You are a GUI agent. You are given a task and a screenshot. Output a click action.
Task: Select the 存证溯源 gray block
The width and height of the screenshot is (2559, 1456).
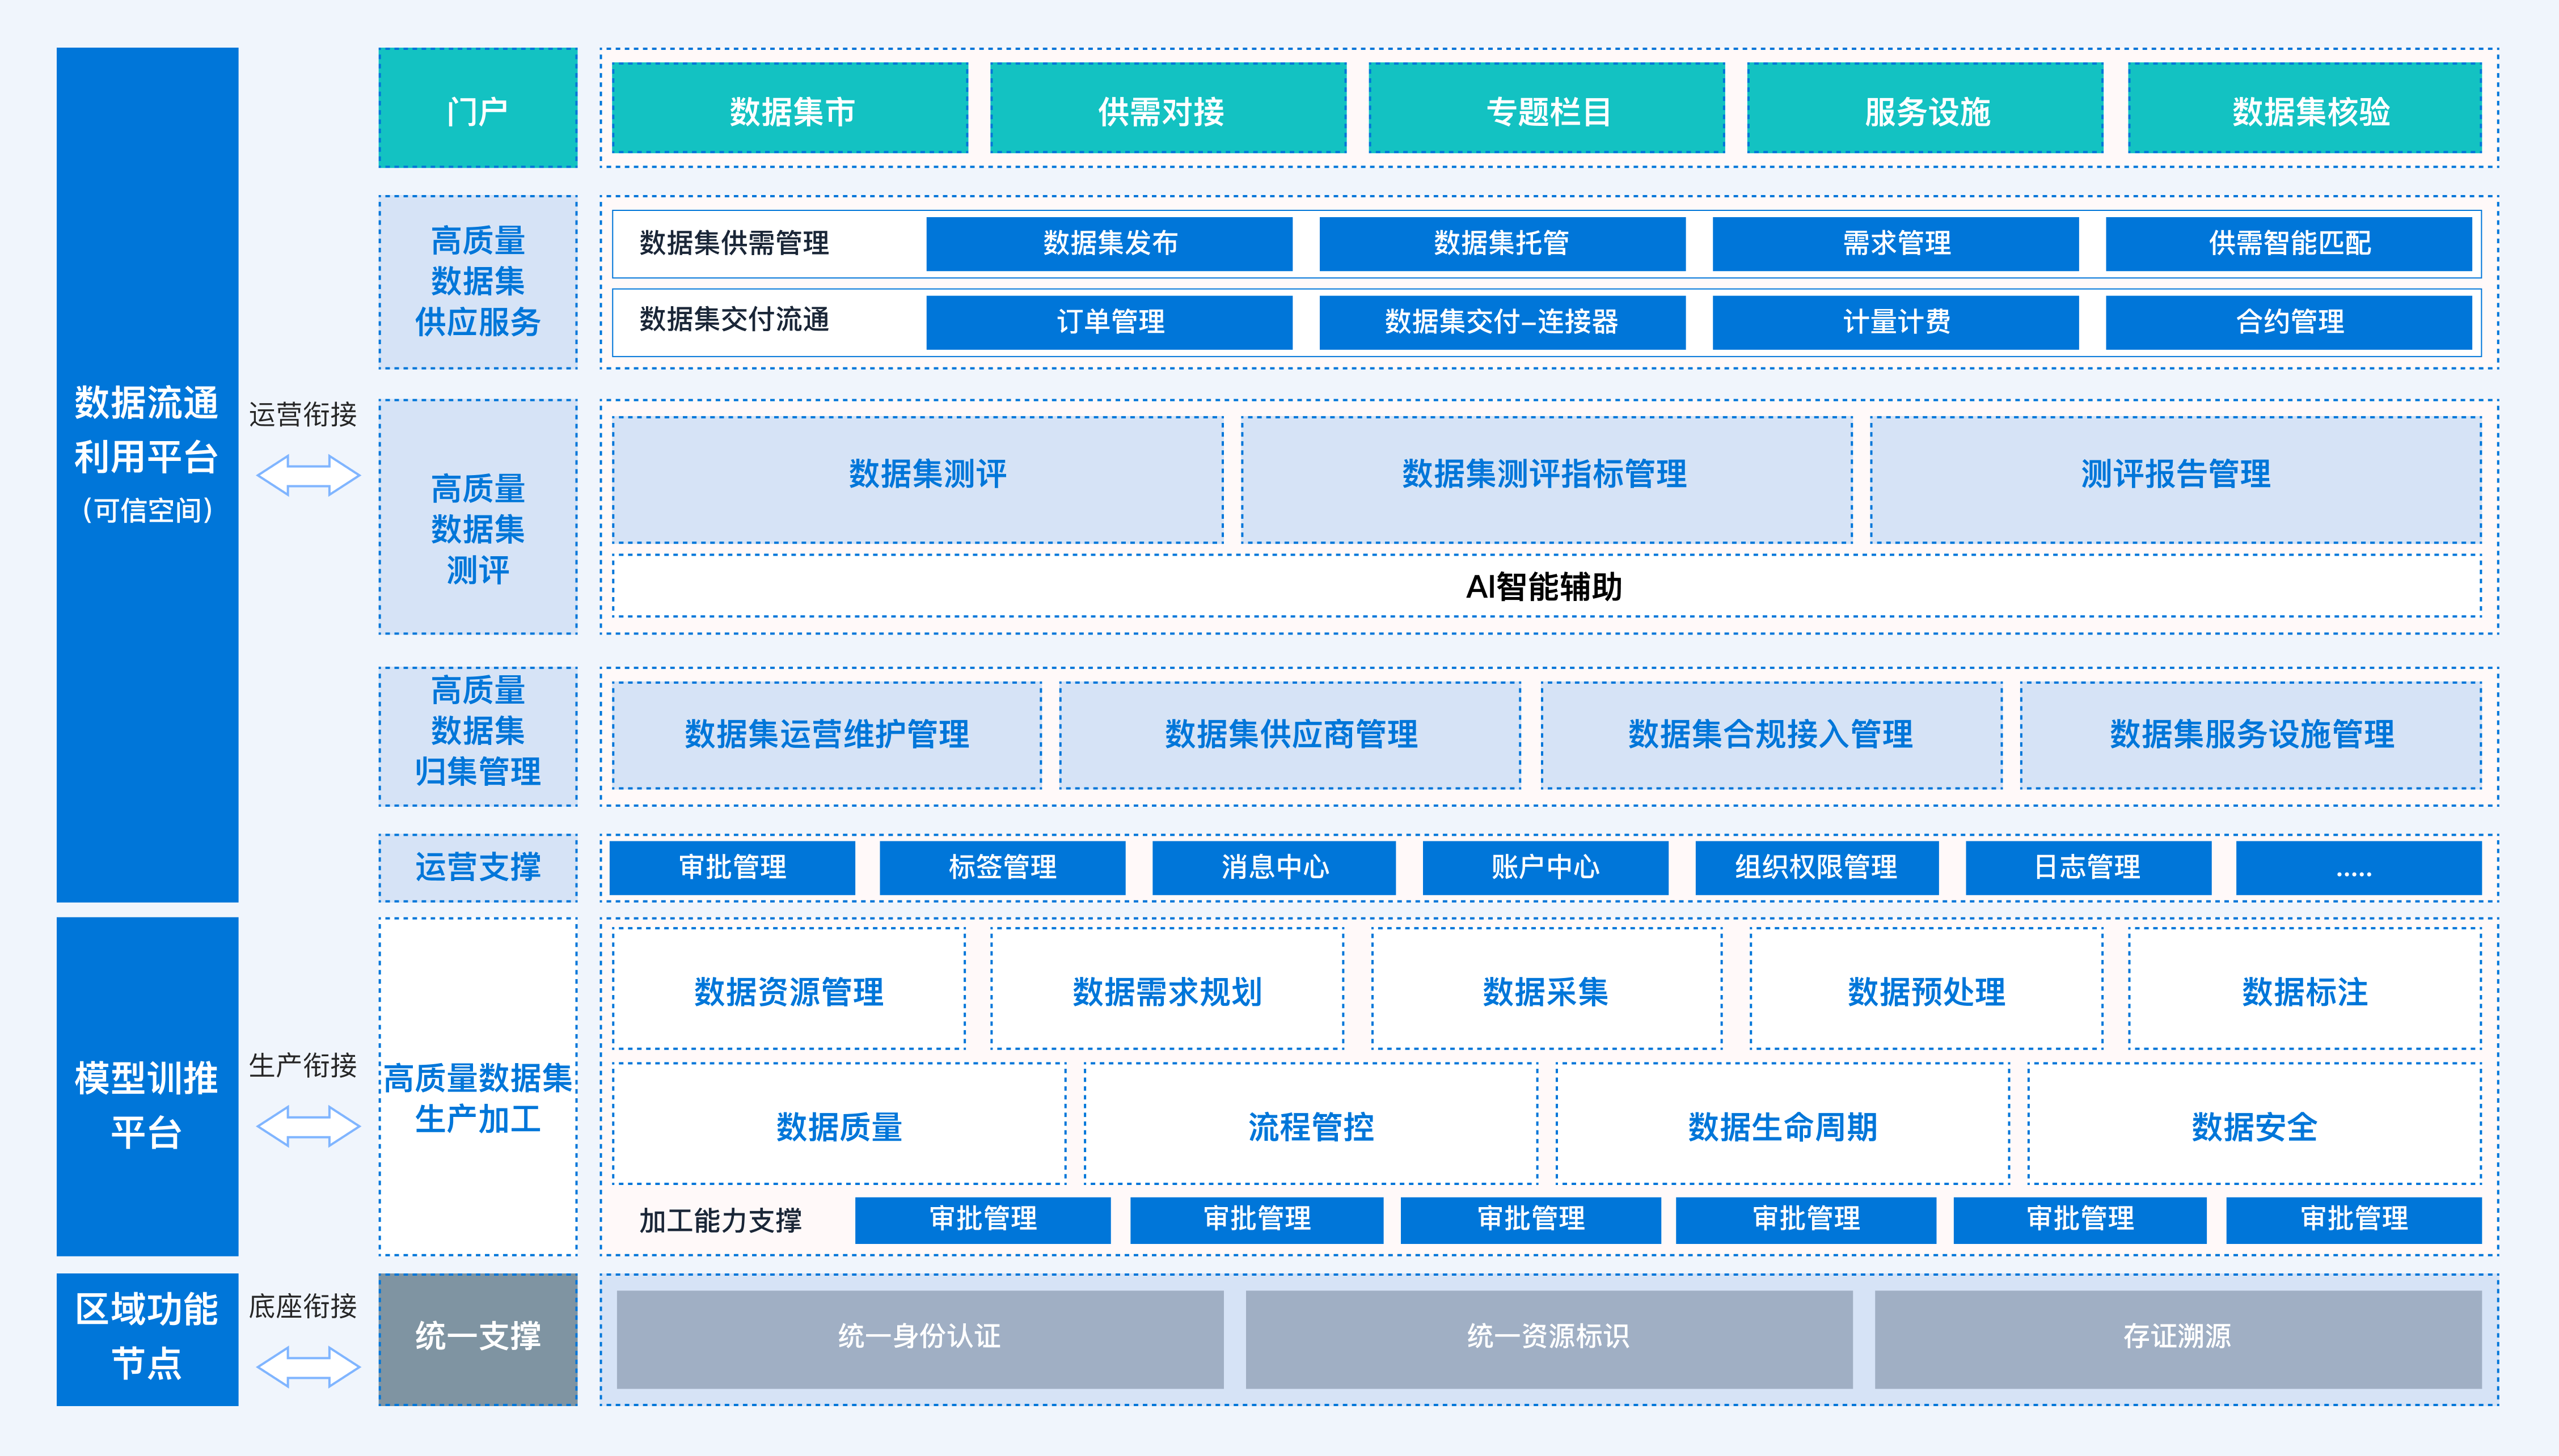[x=2177, y=1338]
